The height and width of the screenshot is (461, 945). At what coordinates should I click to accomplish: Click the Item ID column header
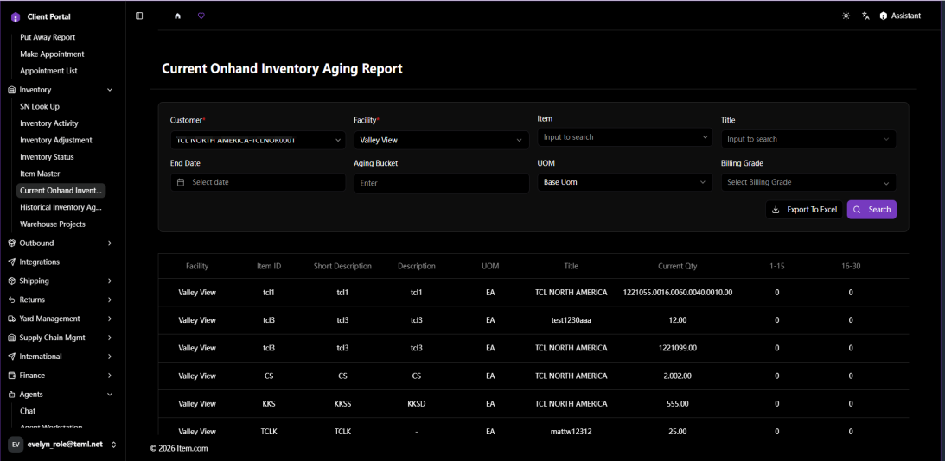click(269, 266)
